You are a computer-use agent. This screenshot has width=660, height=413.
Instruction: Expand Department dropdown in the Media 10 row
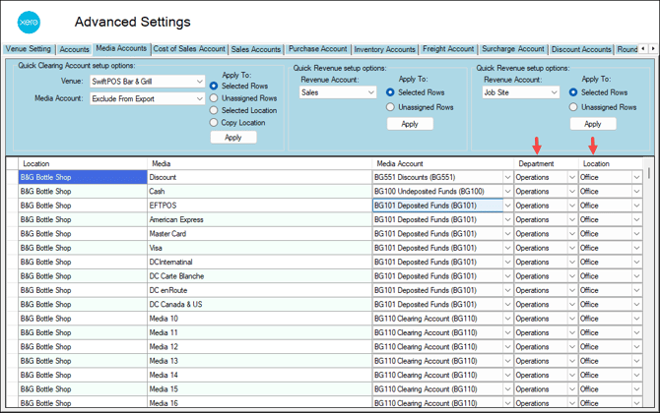(x=572, y=319)
